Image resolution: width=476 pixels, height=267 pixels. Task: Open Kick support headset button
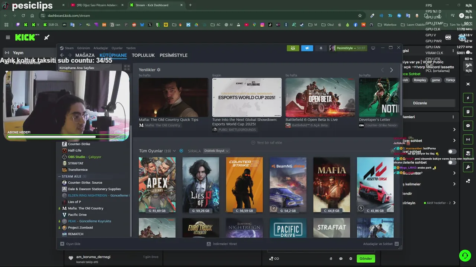pyautogui.click(x=465, y=256)
